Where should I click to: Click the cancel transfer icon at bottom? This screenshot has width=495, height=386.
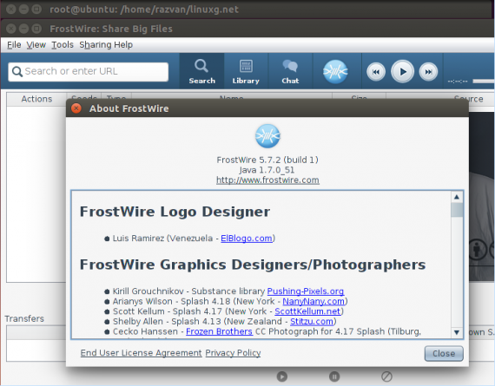click(386, 376)
